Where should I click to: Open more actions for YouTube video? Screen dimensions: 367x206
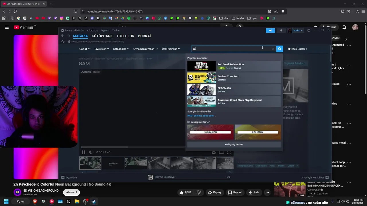267,193
